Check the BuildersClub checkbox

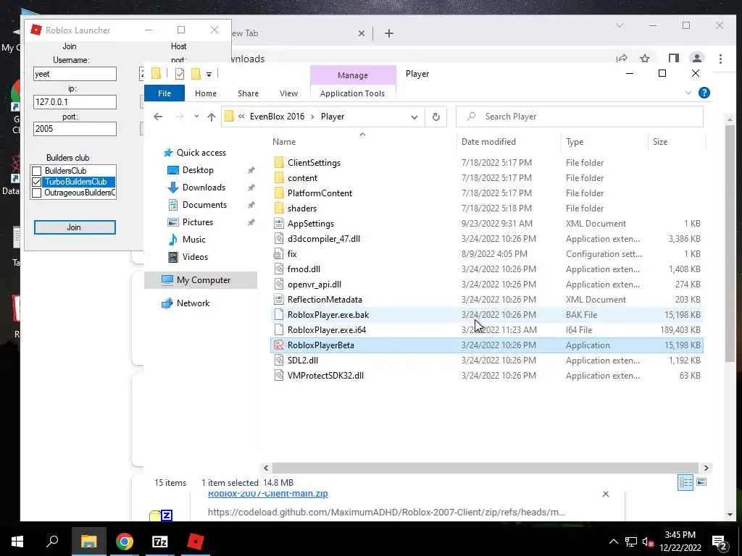pyautogui.click(x=36, y=171)
